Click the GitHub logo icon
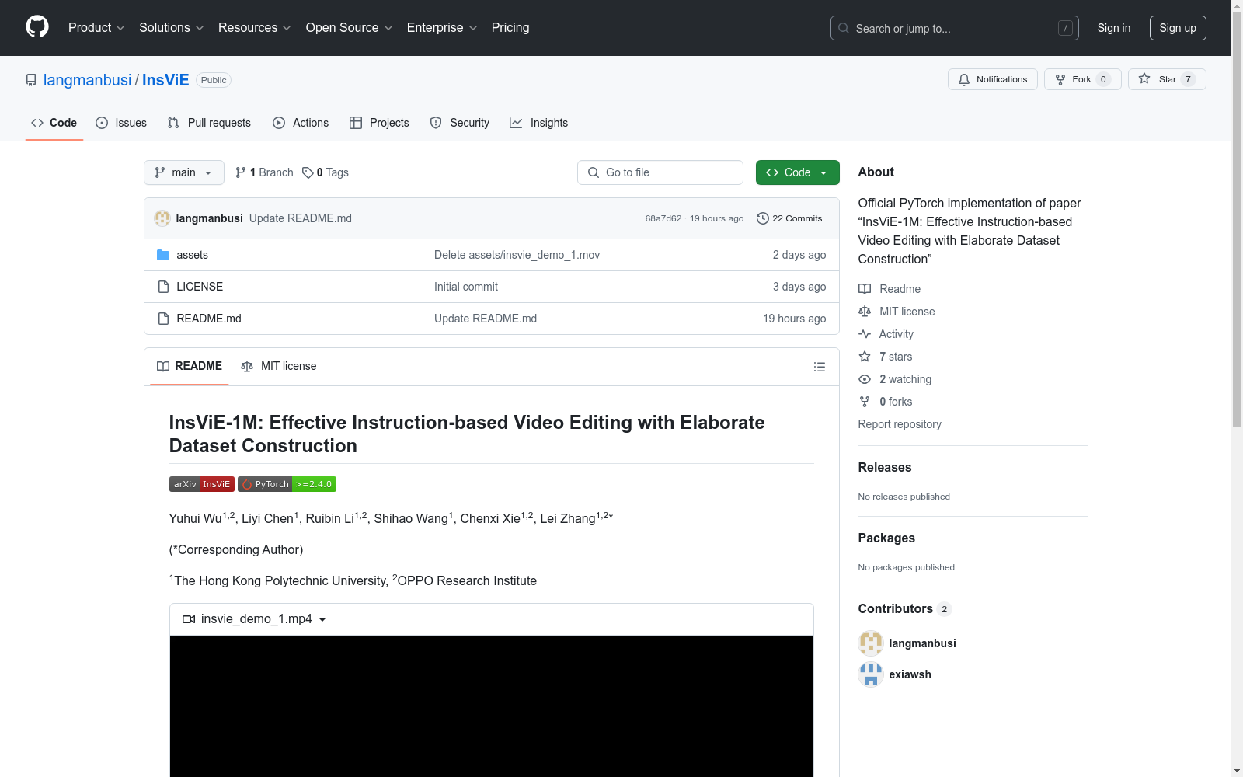Screen dimensions: 1243x777 [37, 27]
